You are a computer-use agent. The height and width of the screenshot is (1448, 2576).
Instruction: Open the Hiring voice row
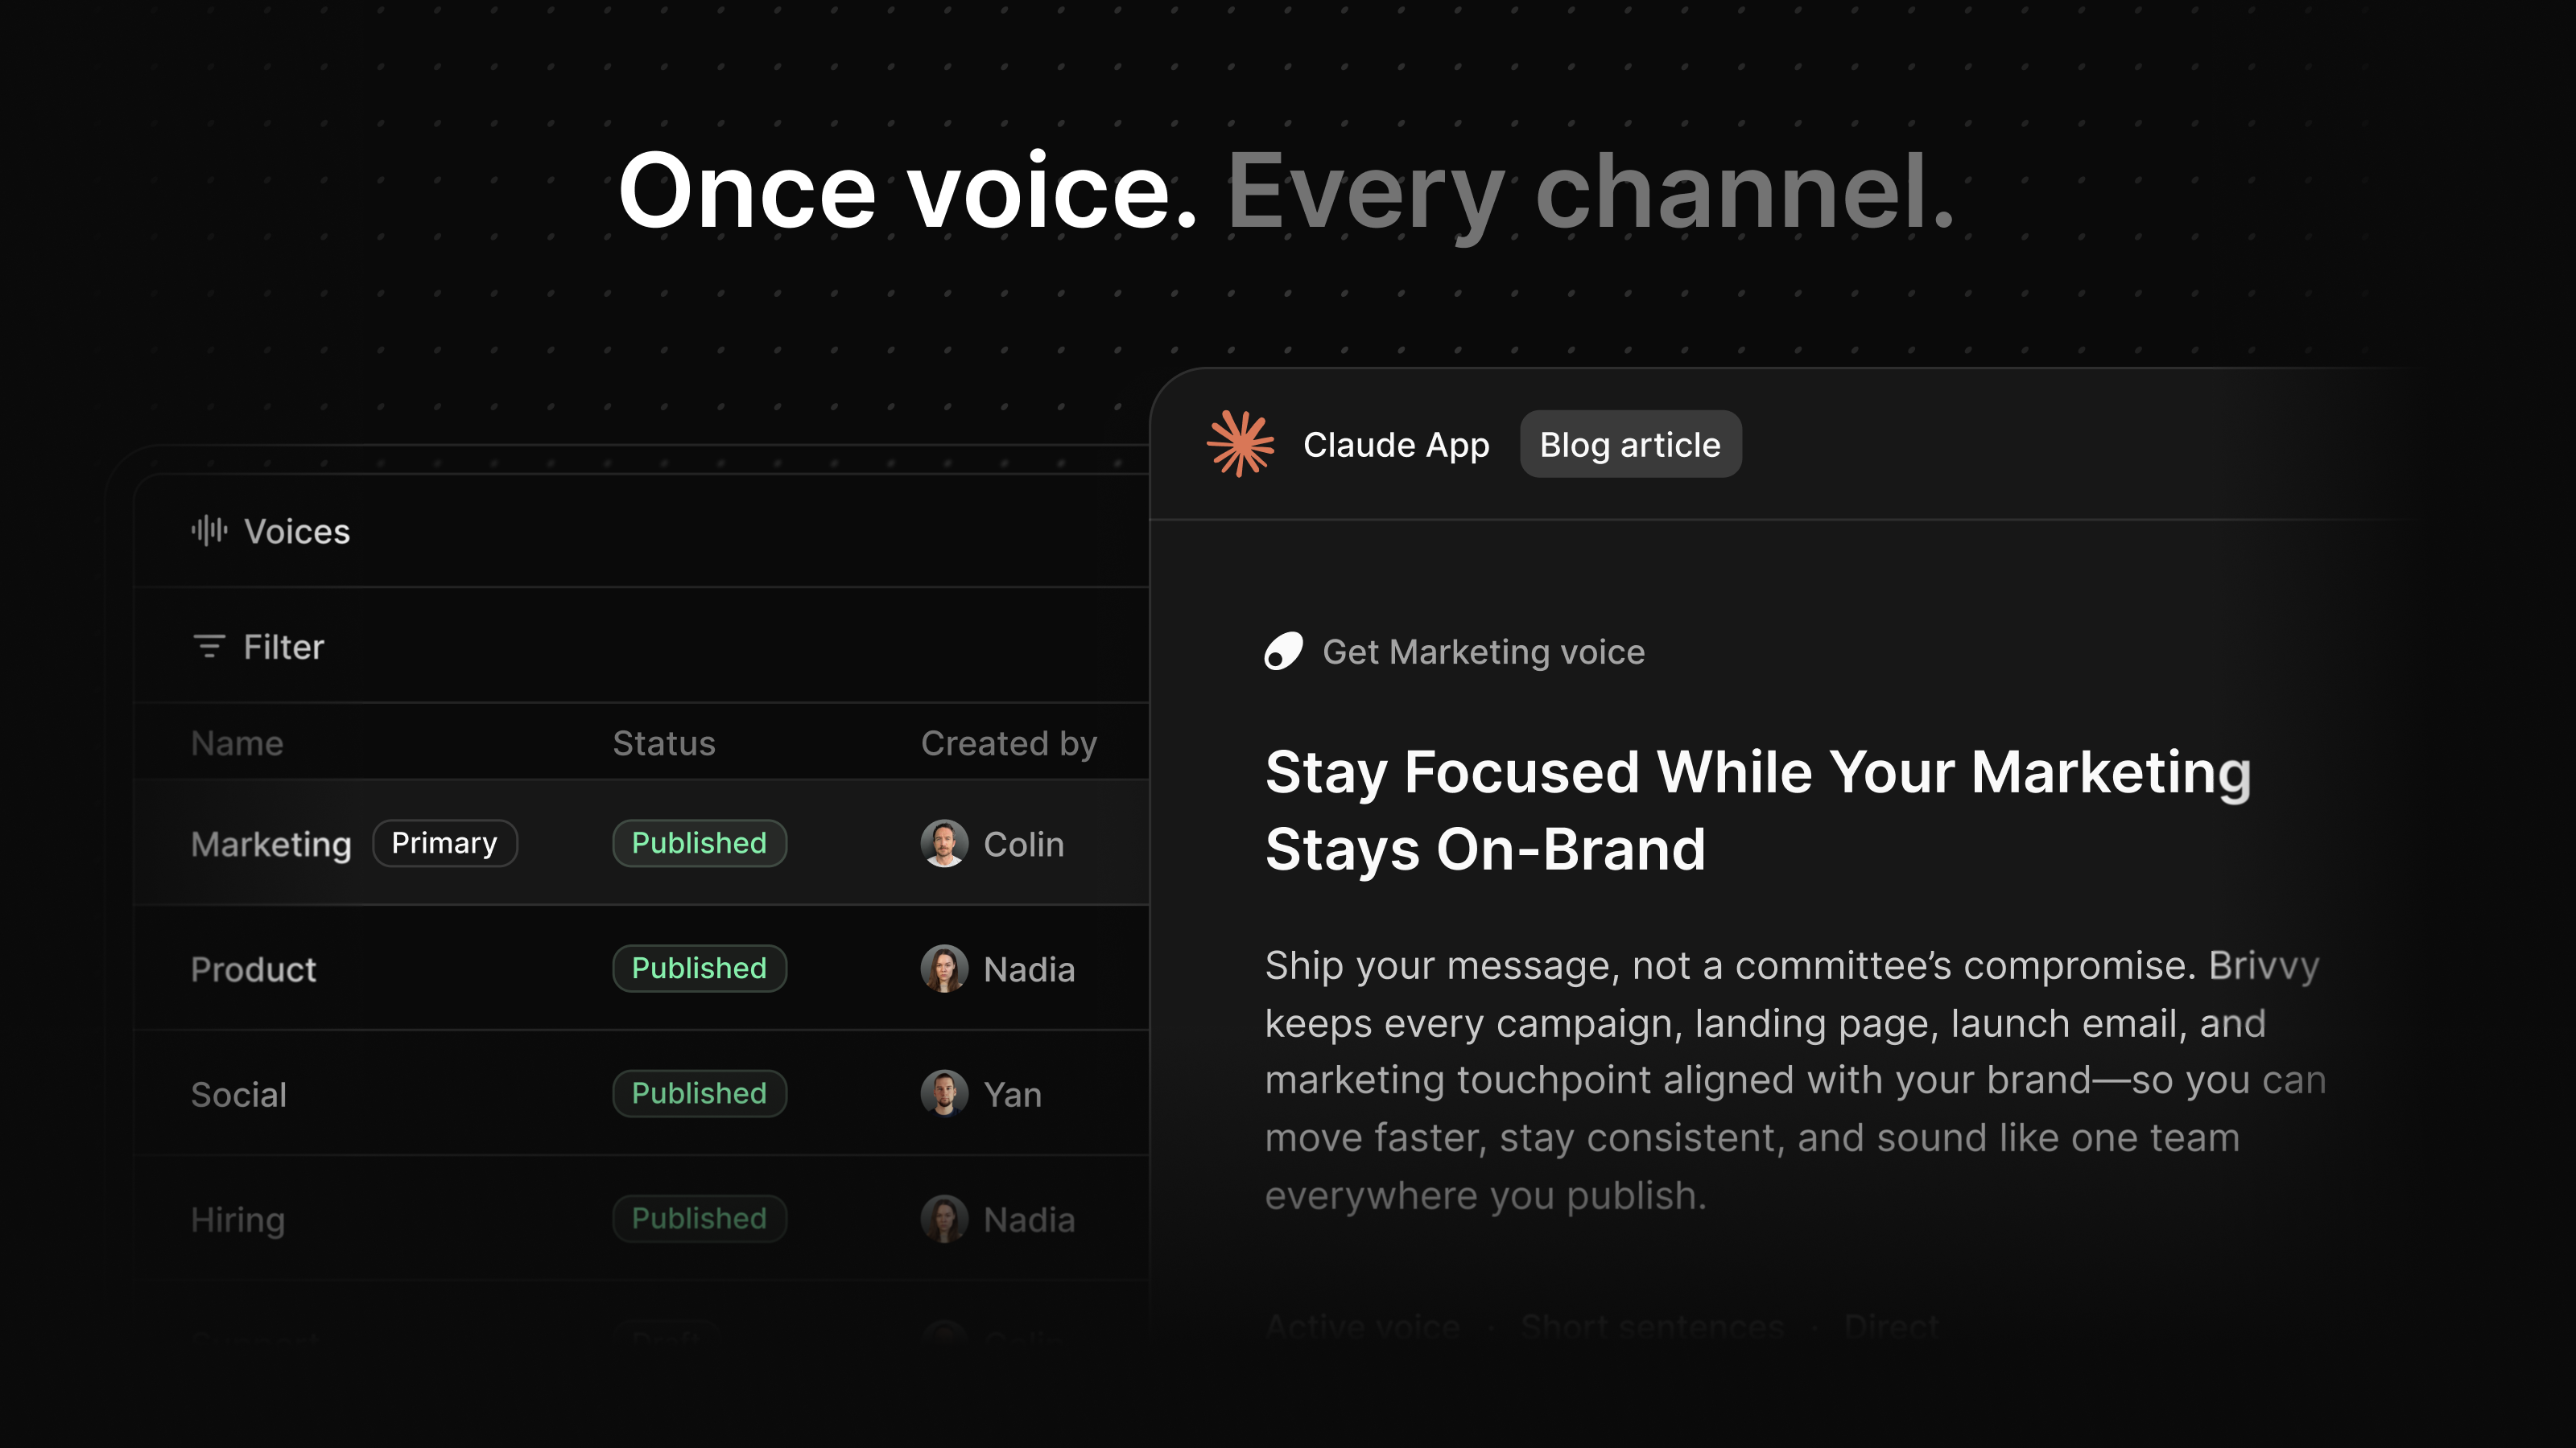click(x=238, y=1220)
